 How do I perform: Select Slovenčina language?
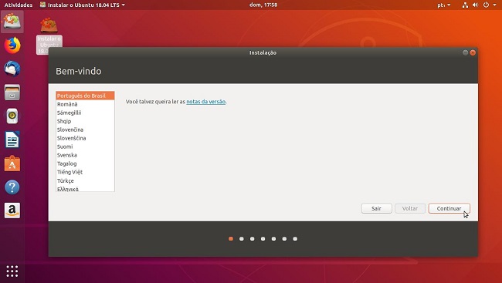(85, 130)
